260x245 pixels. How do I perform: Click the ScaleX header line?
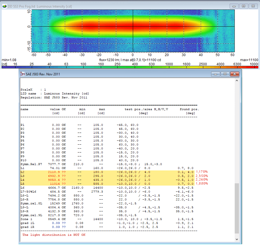pyautogui.click(x=33, y=90)
